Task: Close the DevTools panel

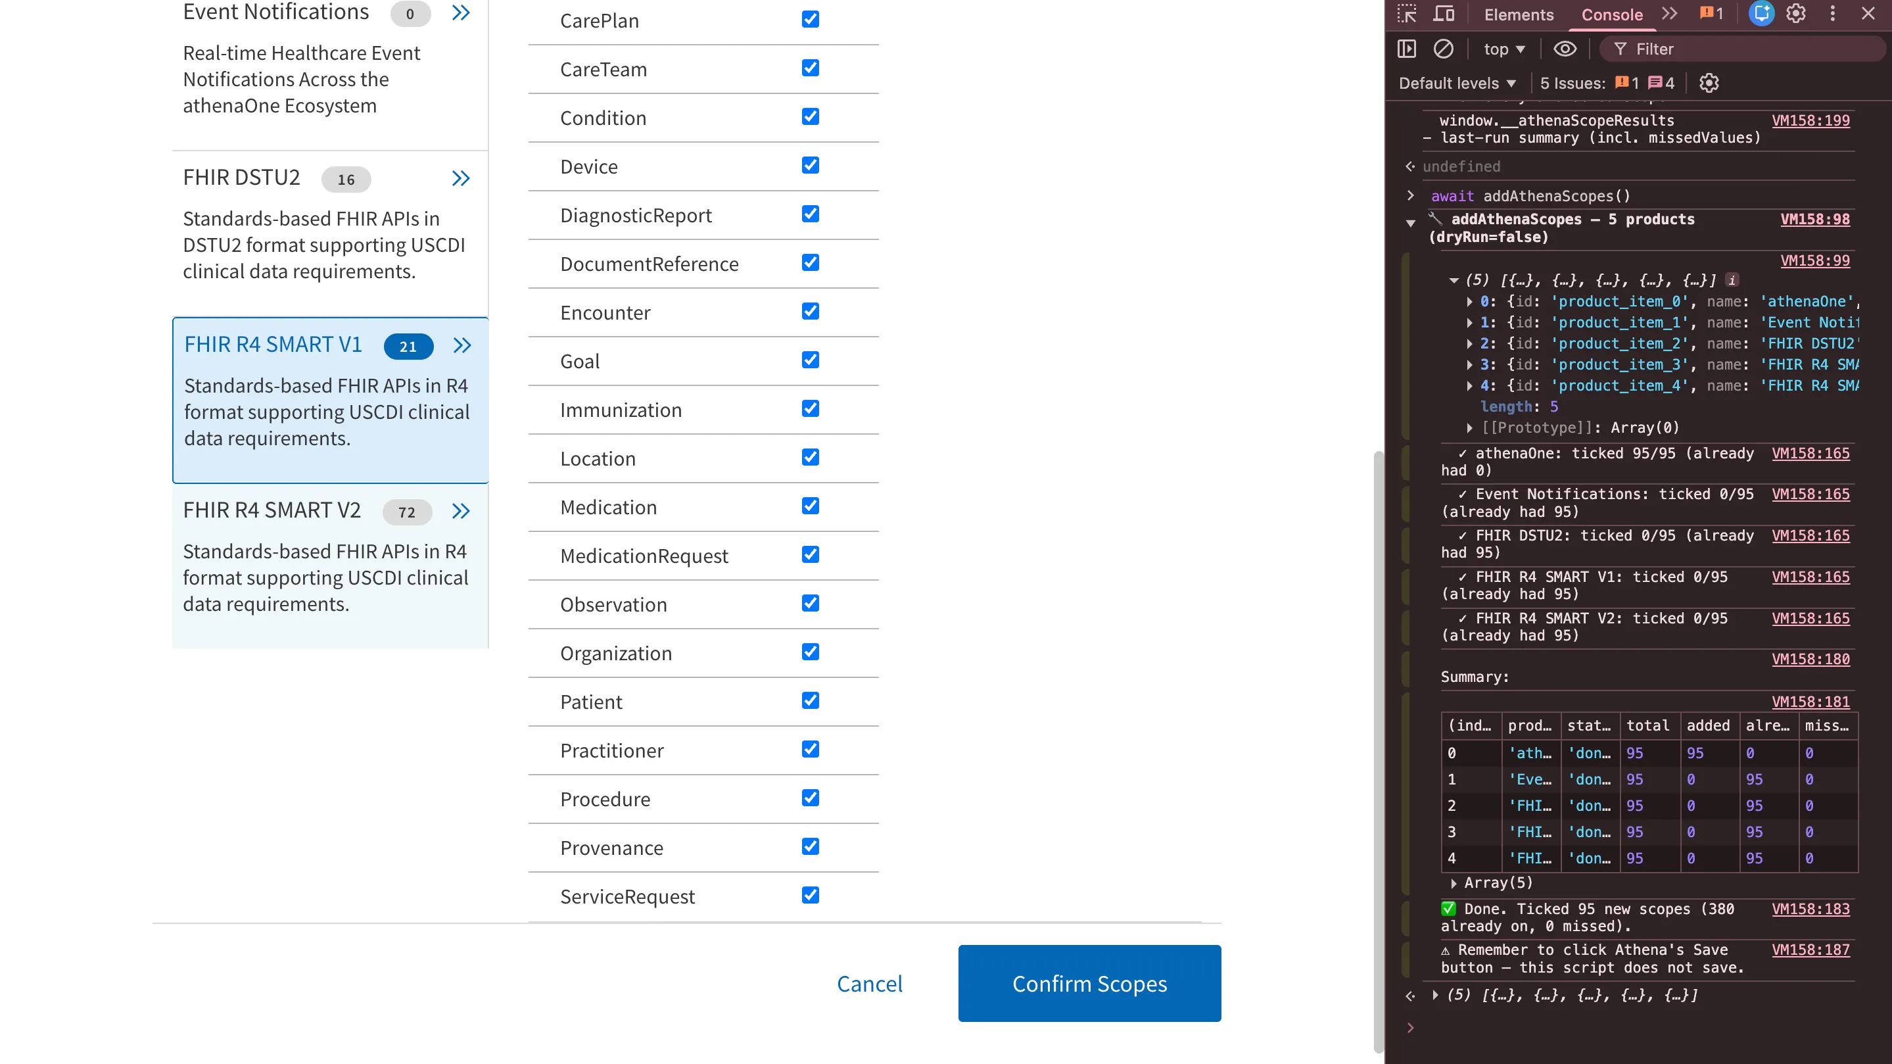Action: point(1868,14)
